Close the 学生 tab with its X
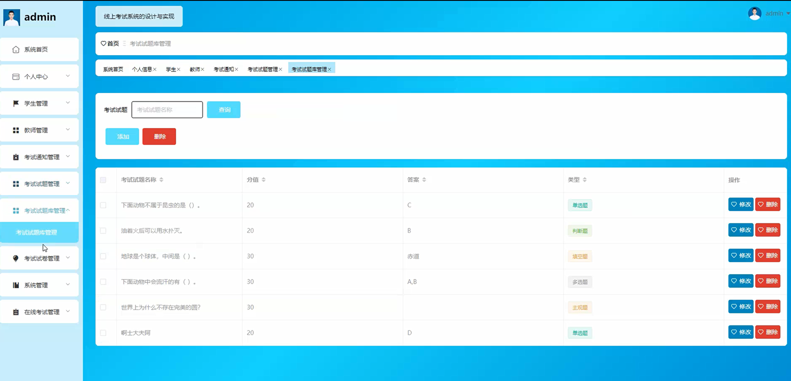 click(x=178, y=69)
